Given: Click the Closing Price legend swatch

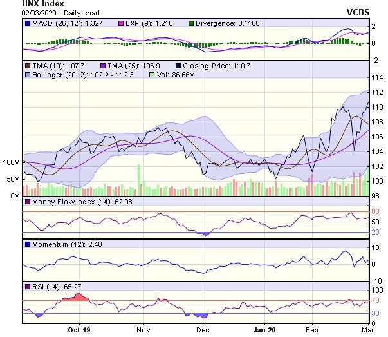Looking at the screenshot, I should (x=177, y=65).
